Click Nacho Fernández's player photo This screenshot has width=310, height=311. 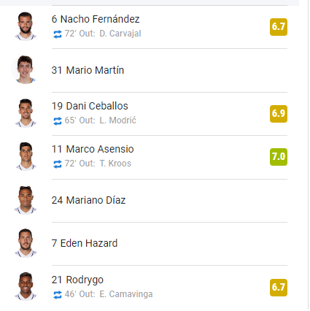pos(26,26)
